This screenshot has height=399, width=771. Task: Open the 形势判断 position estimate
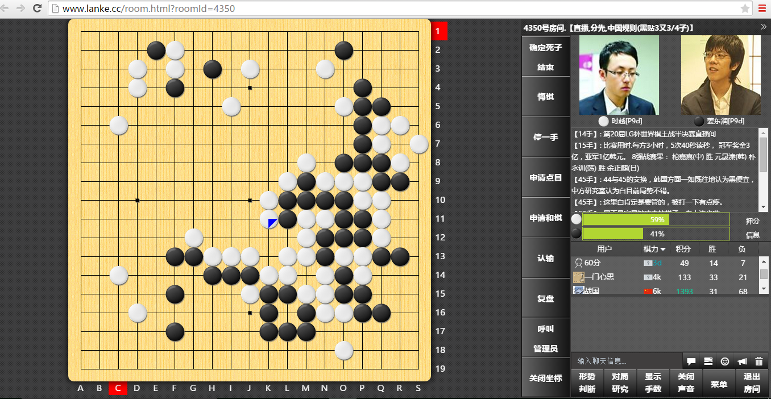click(587, 383)
